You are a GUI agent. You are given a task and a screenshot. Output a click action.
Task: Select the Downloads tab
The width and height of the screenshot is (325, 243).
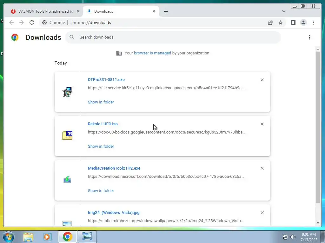coord(121,11)
